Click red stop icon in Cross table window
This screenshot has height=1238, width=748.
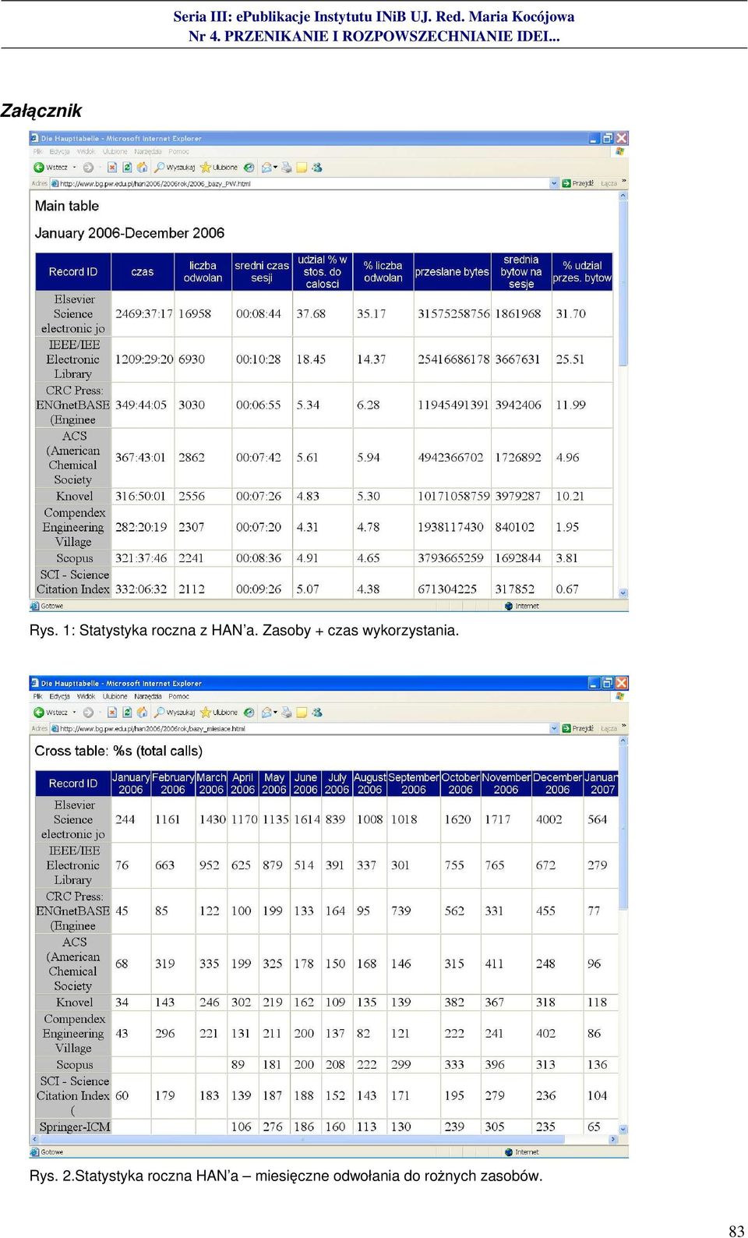pyautogui.click(x=112, y=713)
